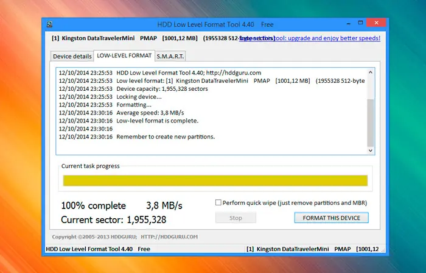Click the log scrollbar up arrow
This screenshot has width=426, height=273.
[370, 73]
